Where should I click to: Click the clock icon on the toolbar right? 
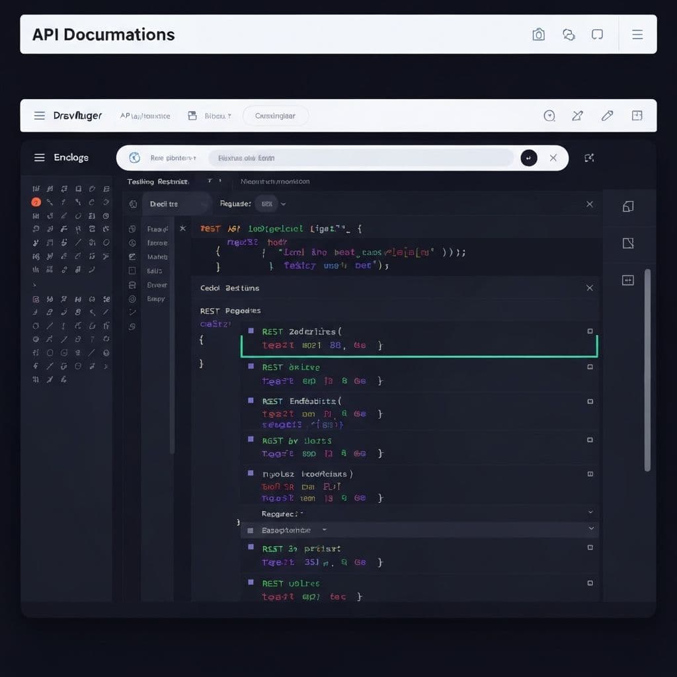coord(549,115)
